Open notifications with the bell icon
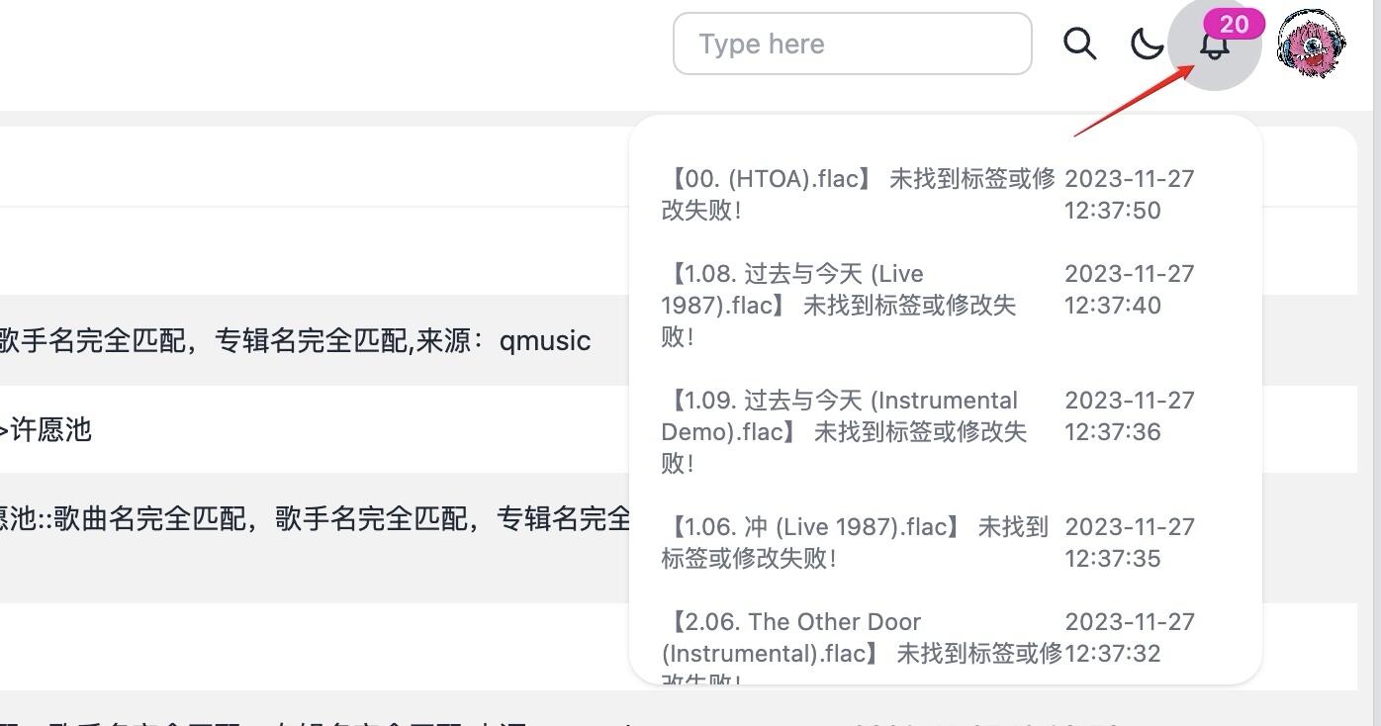 coord(1214,45)
